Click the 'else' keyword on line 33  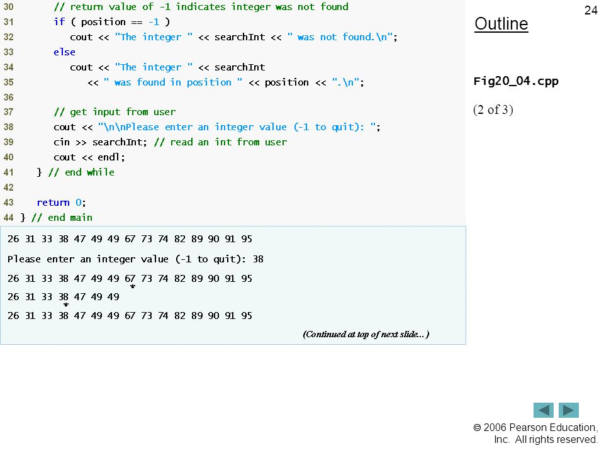tap(64, 52)
